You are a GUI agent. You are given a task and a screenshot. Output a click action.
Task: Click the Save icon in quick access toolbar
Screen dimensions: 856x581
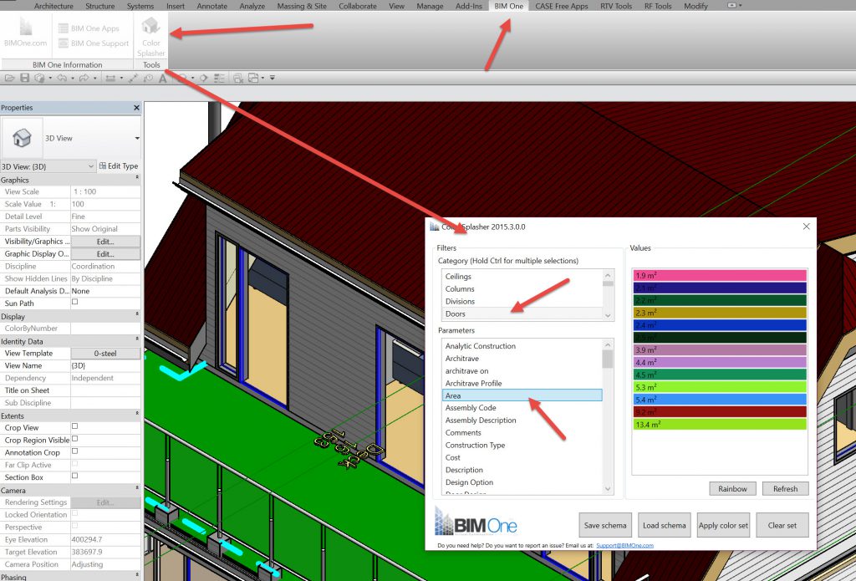[25, 79]
